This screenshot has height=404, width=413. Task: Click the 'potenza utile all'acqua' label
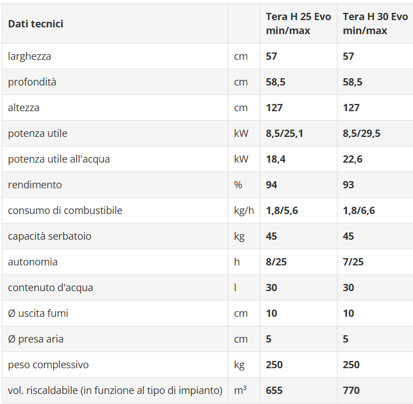59,159
